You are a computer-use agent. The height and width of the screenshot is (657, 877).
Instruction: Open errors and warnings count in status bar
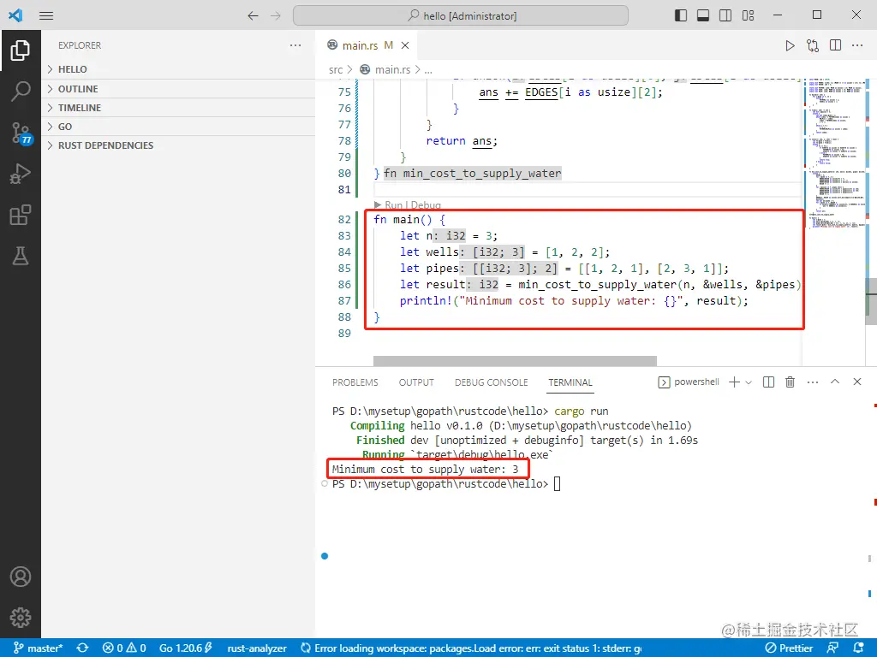[x=124, y=648]
